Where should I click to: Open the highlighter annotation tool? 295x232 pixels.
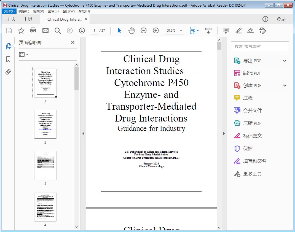click(238, 31)
